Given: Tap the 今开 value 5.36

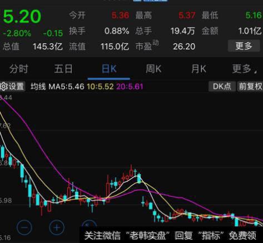Looking at the screenshot, I should click(120, 15).
